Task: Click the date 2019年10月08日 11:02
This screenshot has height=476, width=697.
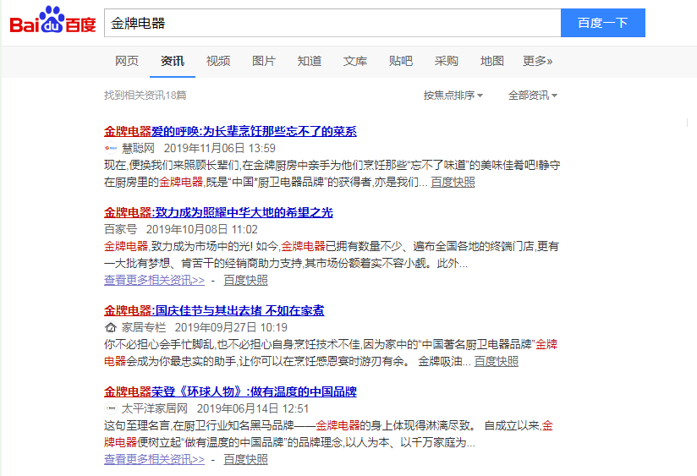Action: [202, 229]
